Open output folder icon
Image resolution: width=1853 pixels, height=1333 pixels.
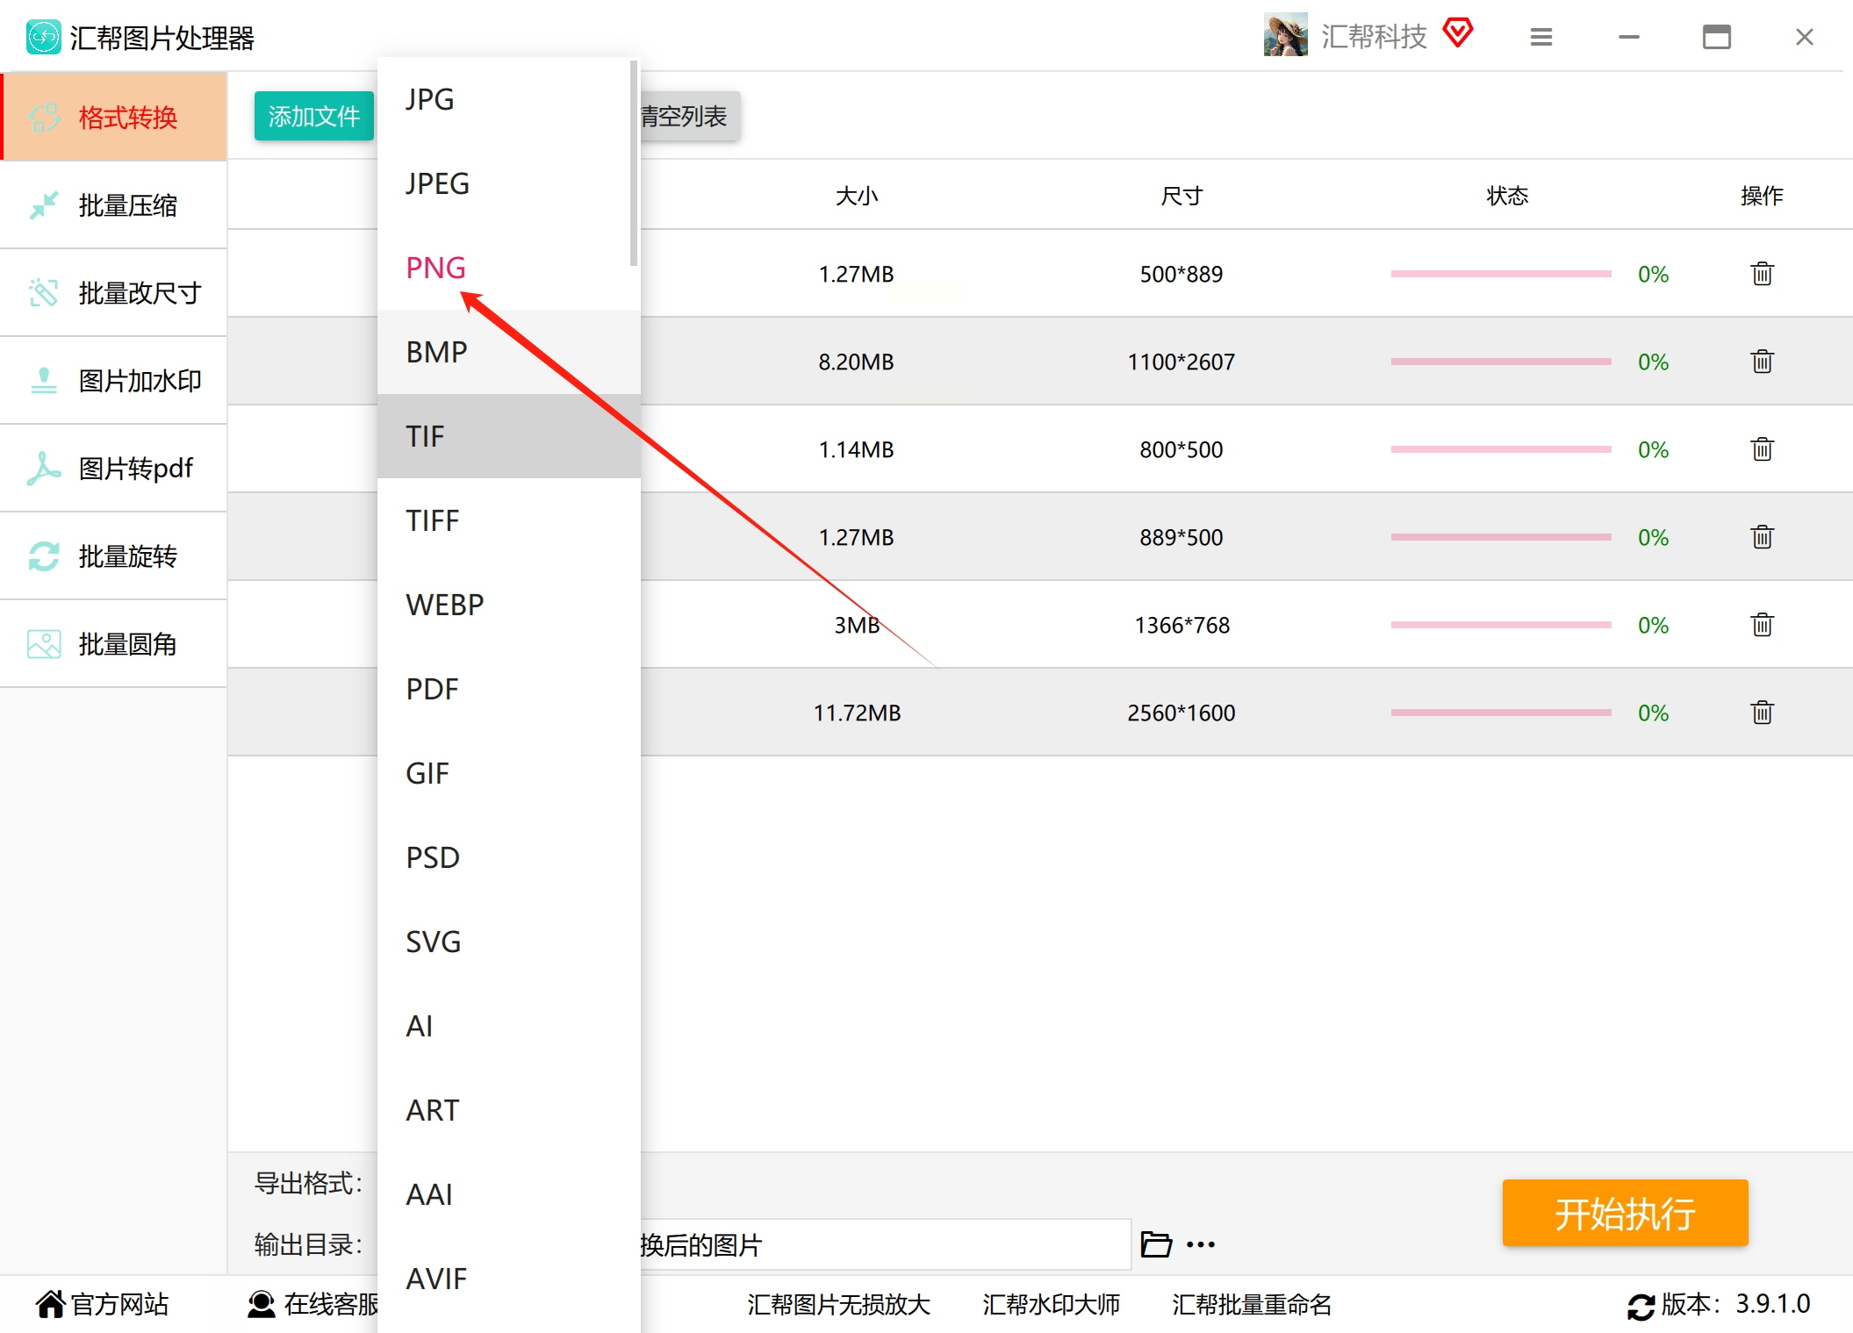click(1155, 1244)
